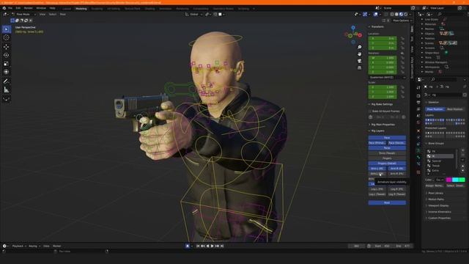The width and height of the screenshot is (469, 264).
Task: Open the Playback menu in timeline
Action: 19,246
